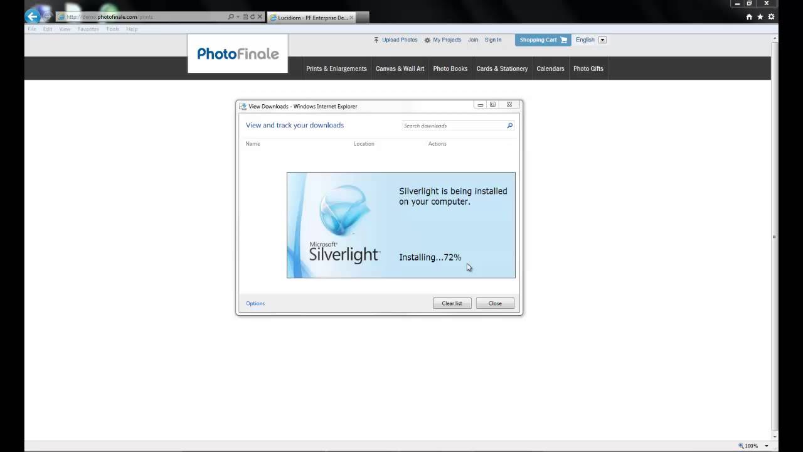
Task: Click the compatibility view icon in address bar
Action: tap(245, 17)
